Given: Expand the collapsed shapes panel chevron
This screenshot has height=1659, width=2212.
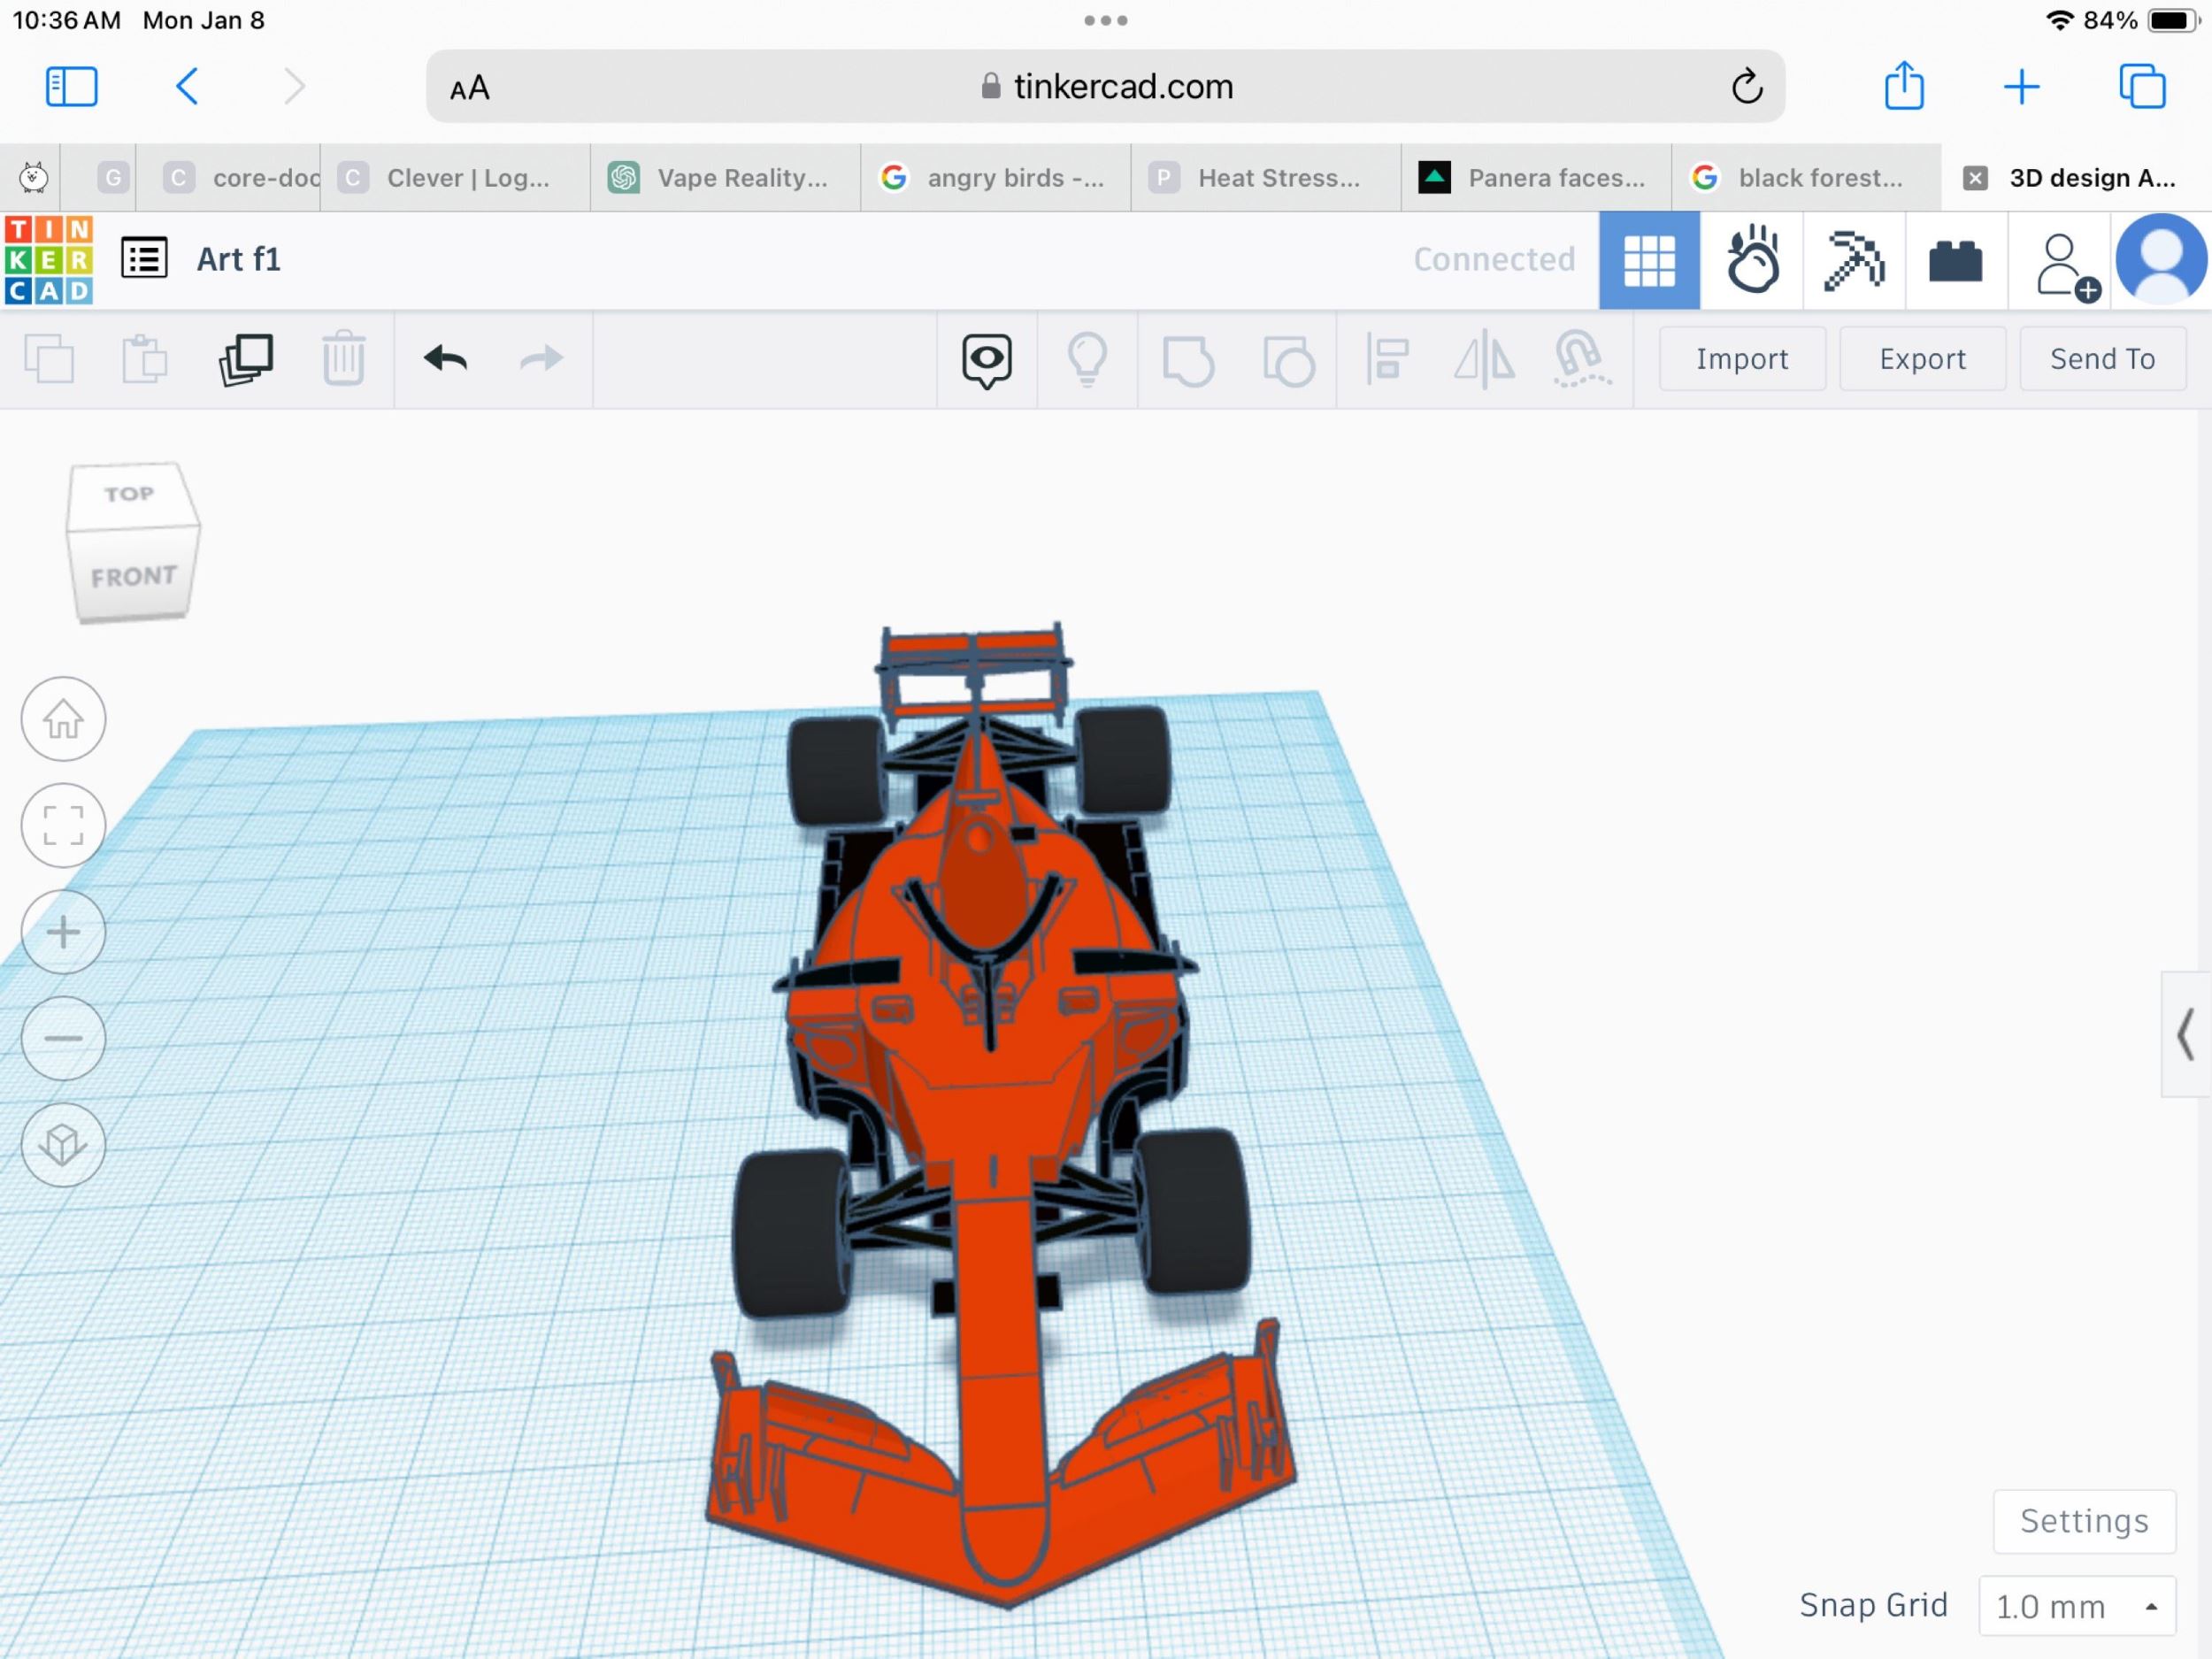Looking at the screenshot, I should pos(2186,1034).
